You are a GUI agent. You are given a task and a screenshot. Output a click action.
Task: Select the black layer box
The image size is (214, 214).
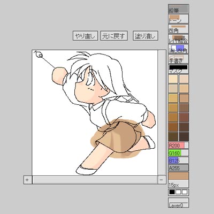click(172, 192)
